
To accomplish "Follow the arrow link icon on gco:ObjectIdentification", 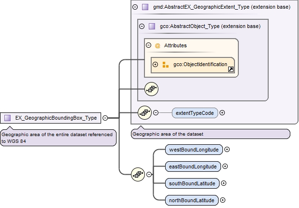I will tap(231, 69).
